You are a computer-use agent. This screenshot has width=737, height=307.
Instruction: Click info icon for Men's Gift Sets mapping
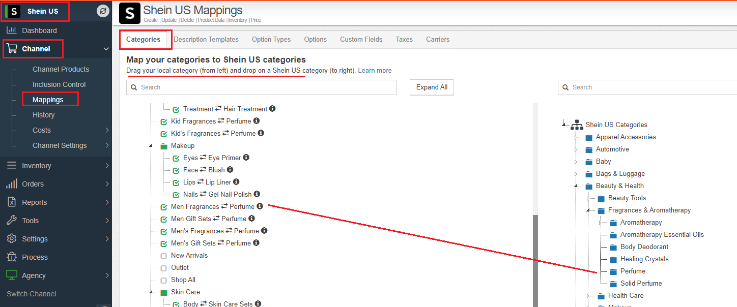click(256, 243)
